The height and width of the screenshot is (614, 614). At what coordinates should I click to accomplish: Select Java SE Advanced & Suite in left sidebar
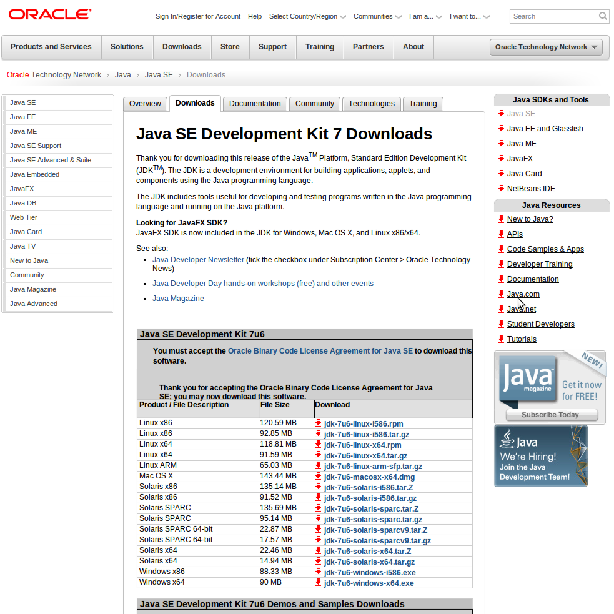(58, 160)
